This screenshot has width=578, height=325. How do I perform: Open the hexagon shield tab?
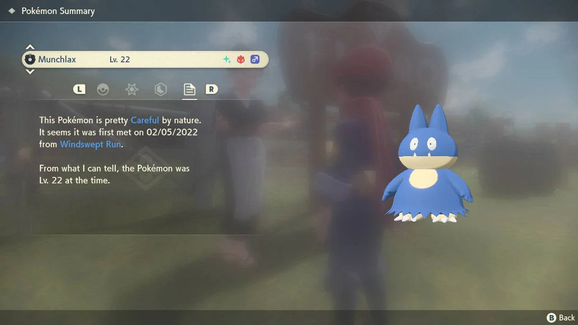[161, 89]
